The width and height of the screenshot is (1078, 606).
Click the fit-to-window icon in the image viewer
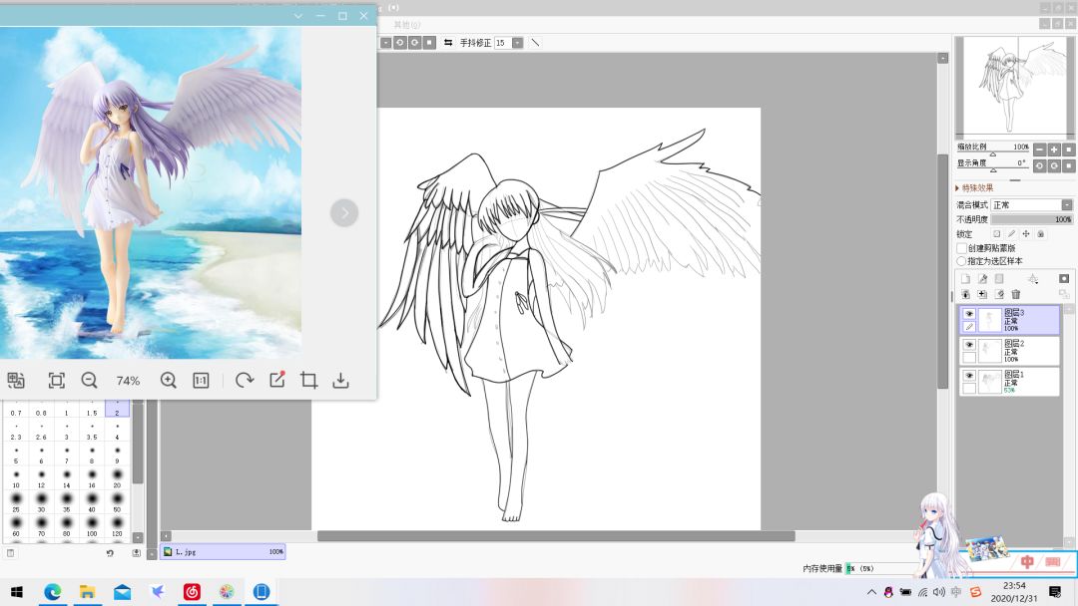tap(56, 380)
